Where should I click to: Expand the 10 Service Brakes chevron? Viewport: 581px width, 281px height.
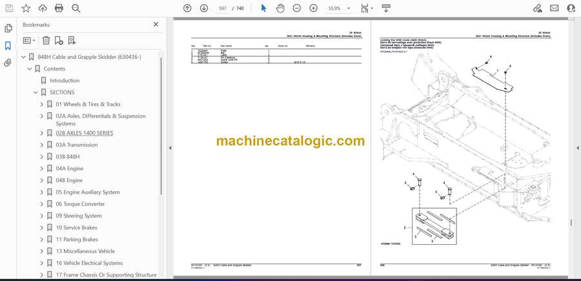pyautogui.click(x=42, y=228)
